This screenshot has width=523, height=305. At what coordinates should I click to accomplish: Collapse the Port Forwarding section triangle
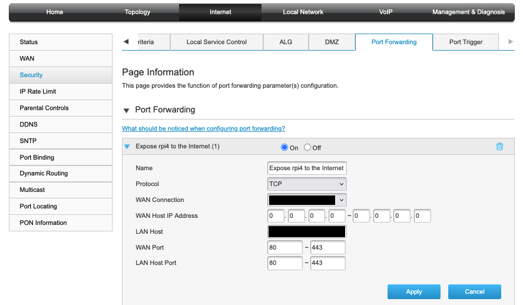tap(127, 110)
